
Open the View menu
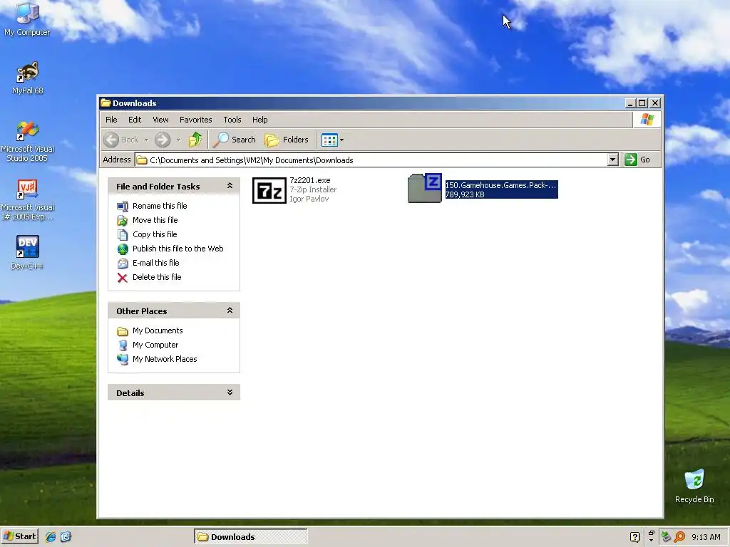160,120
